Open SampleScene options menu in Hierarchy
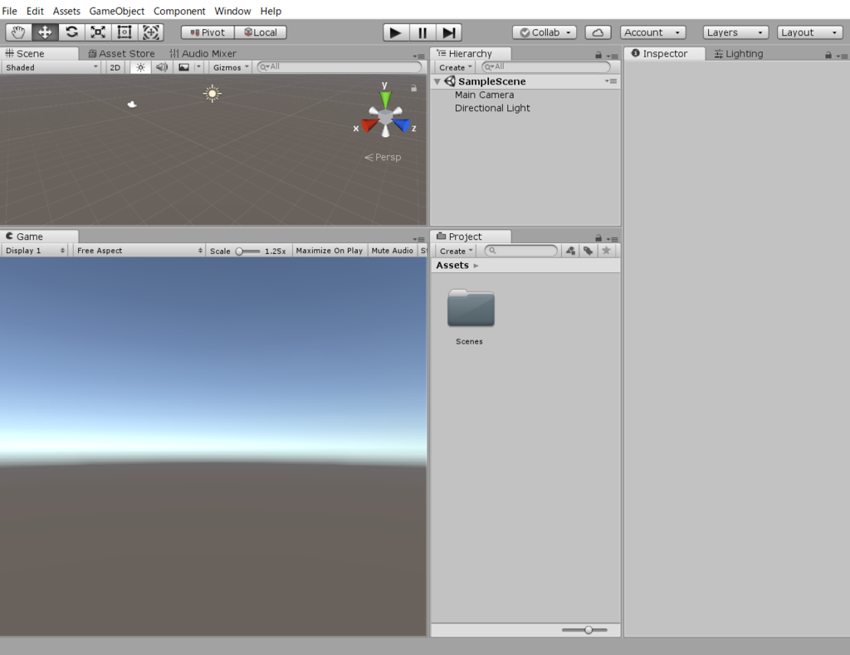 612,81
